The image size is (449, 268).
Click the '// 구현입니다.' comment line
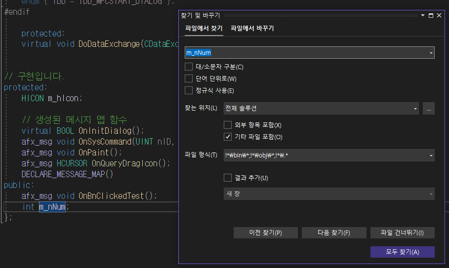click(x=34, y=77)
